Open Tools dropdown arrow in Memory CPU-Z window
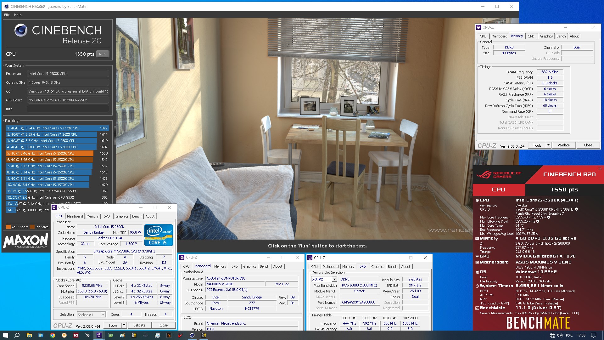This screenshot has width=604, height=340. tap(548, 145)
